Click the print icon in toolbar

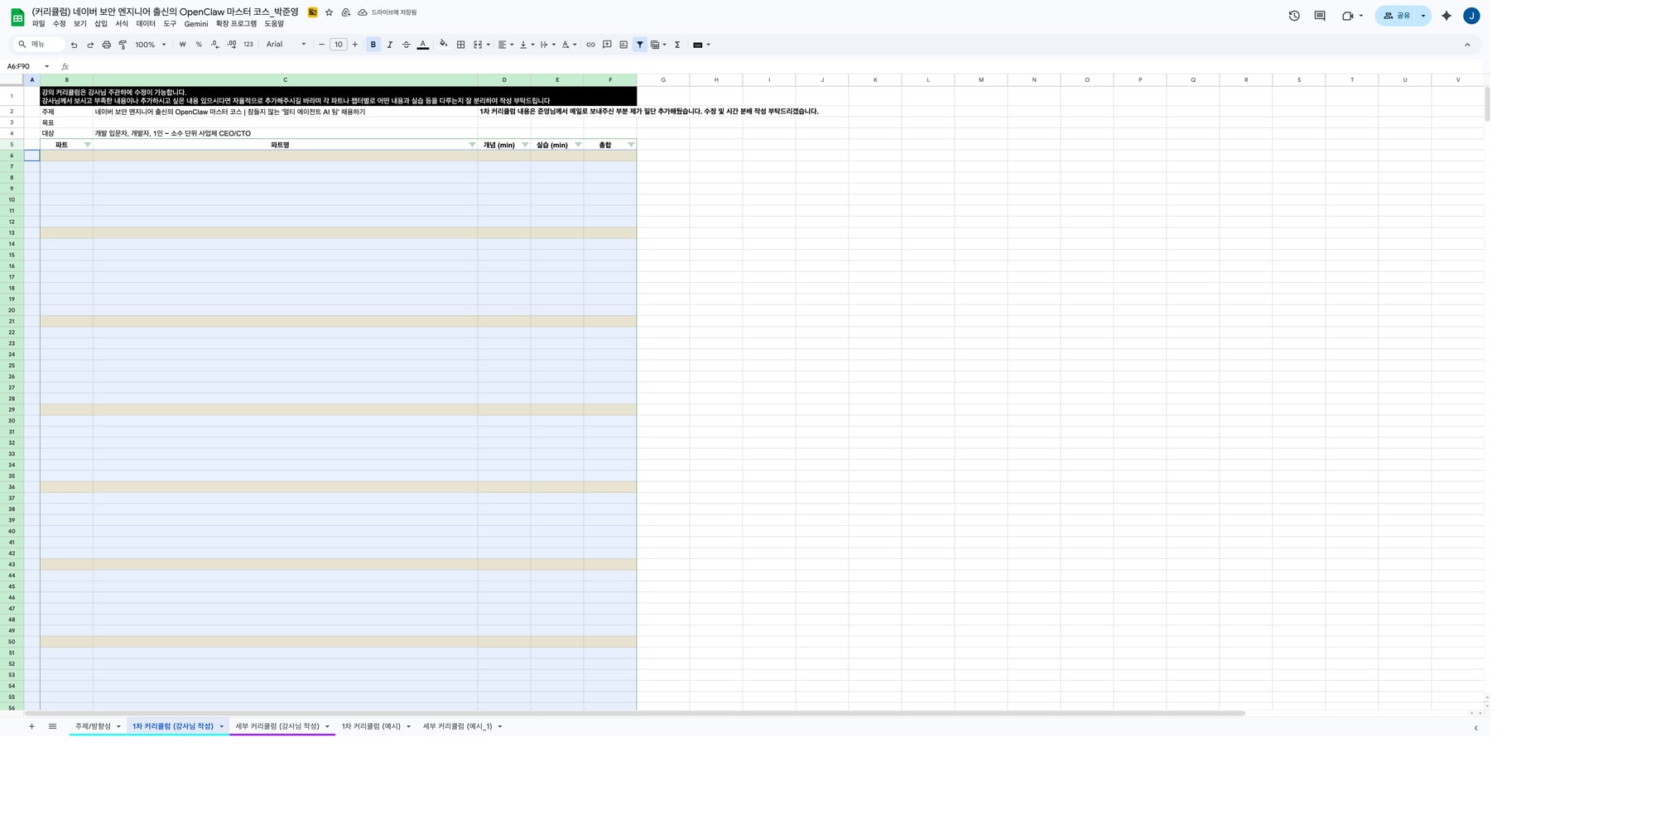coord(106,45)
